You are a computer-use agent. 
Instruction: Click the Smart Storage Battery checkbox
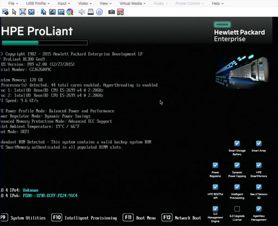point(237,143)
